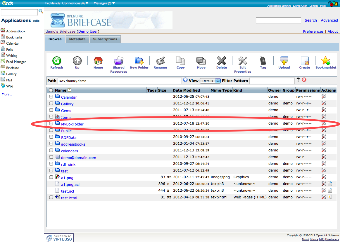Open the View Details dropdown
The height and width of the screenshot is (248, 345).
(210, 81)
